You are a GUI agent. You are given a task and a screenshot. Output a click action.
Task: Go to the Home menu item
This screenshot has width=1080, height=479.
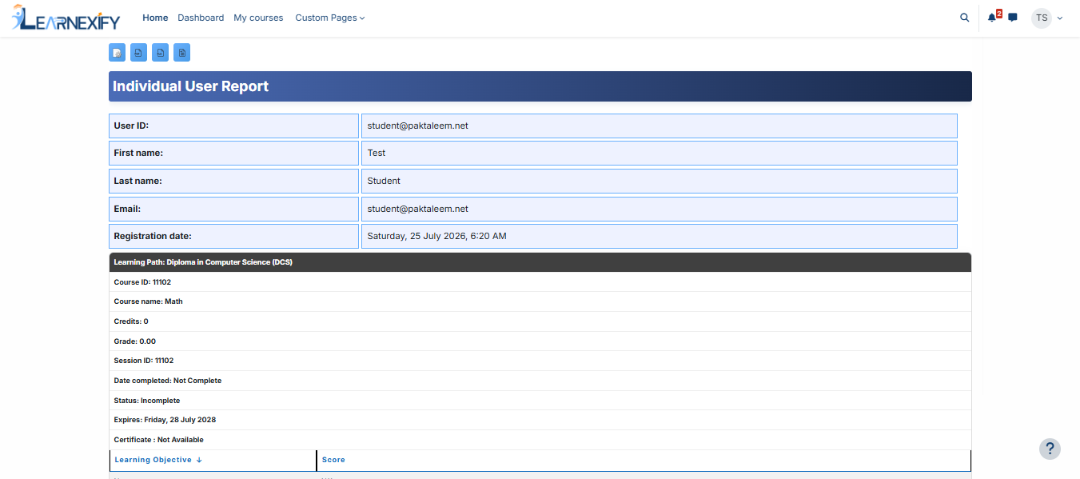pos(155,18)
